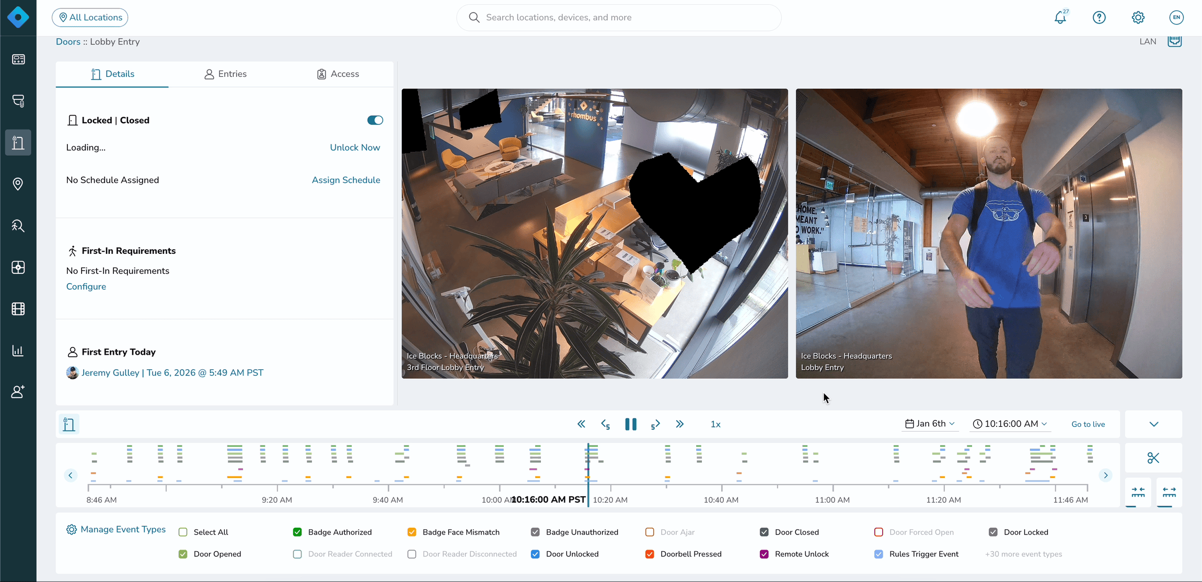Open the notifications bell icon
The width and height of the screenshot is (1202, 582).
[x=1060, y=17]
